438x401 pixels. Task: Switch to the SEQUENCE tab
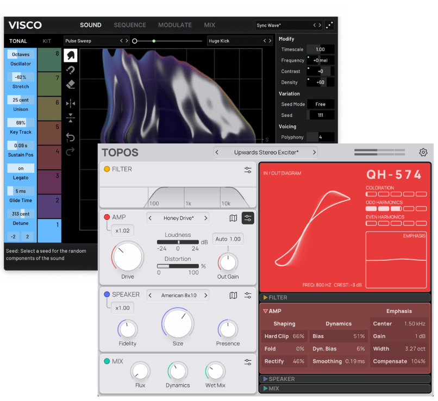pyautogui.click(x=130, y=25)
